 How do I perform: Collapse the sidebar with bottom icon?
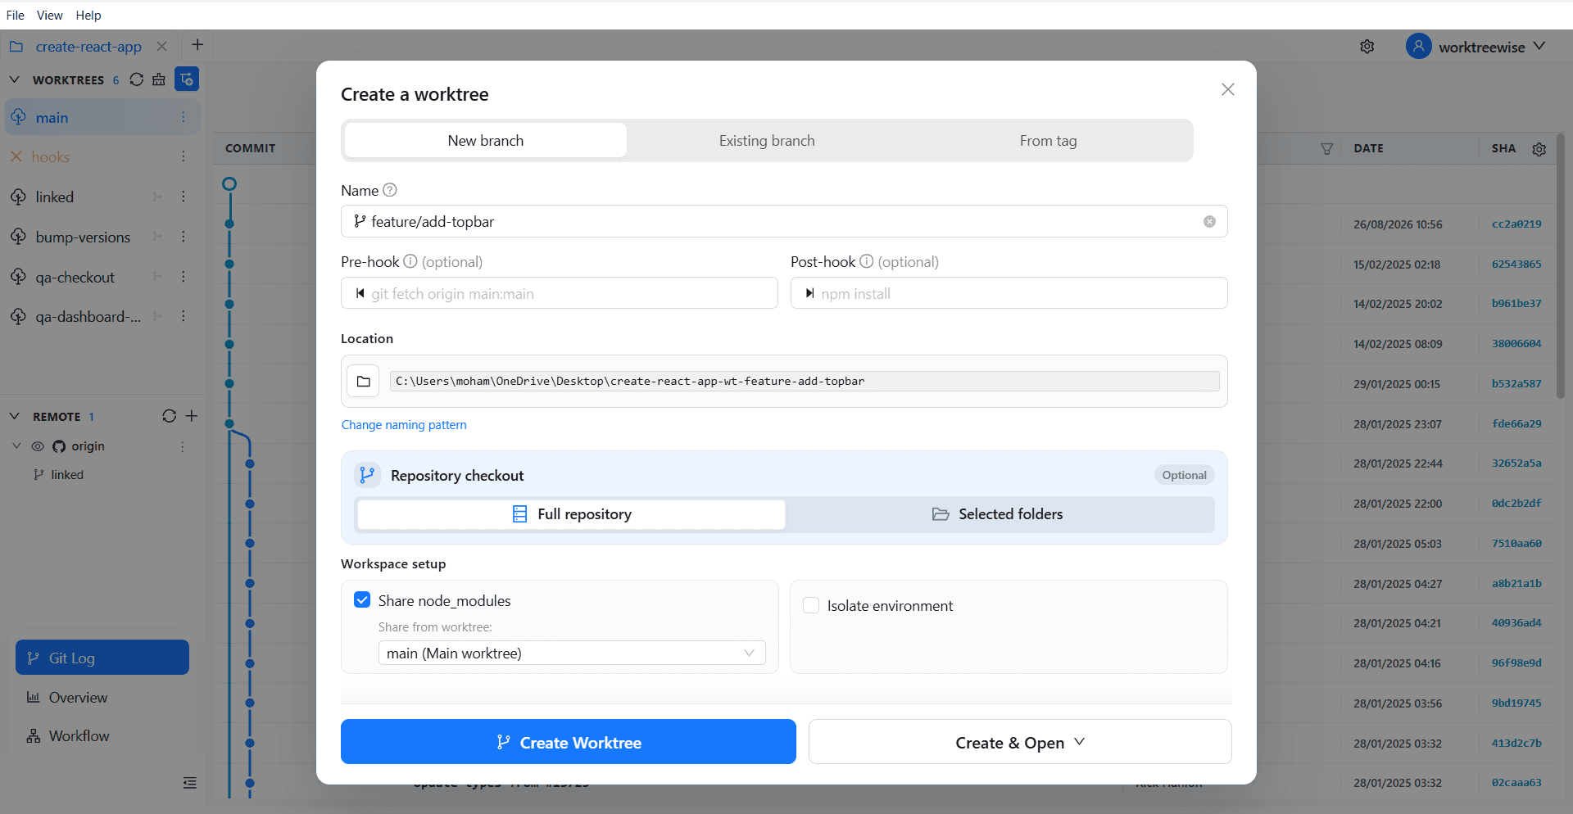click(190, 783)
